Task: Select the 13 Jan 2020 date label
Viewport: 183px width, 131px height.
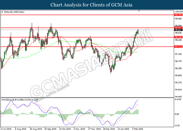Action: tap(123, 129)
